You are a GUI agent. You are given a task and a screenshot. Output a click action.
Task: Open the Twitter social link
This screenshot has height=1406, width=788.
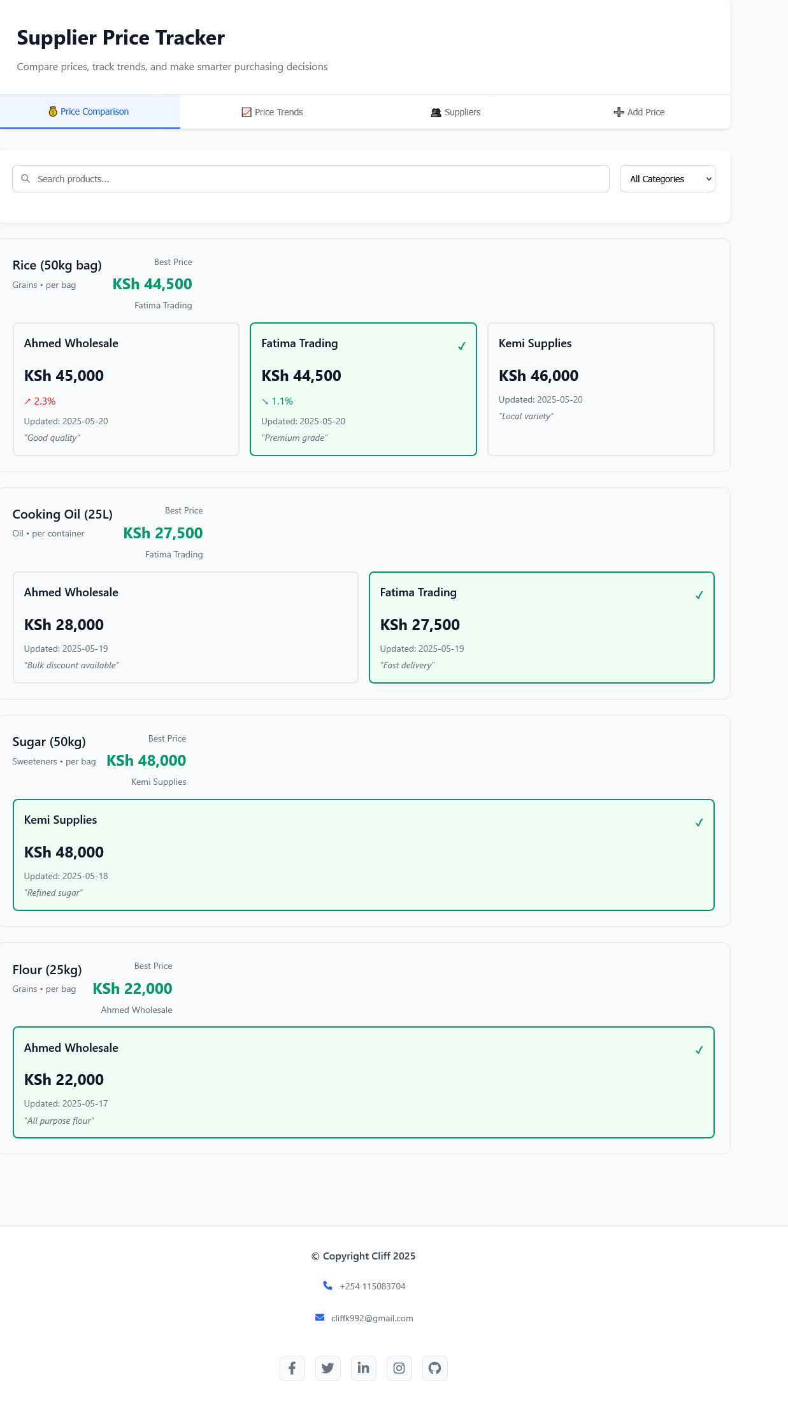pyautogui.click(x=328, y=1368)
